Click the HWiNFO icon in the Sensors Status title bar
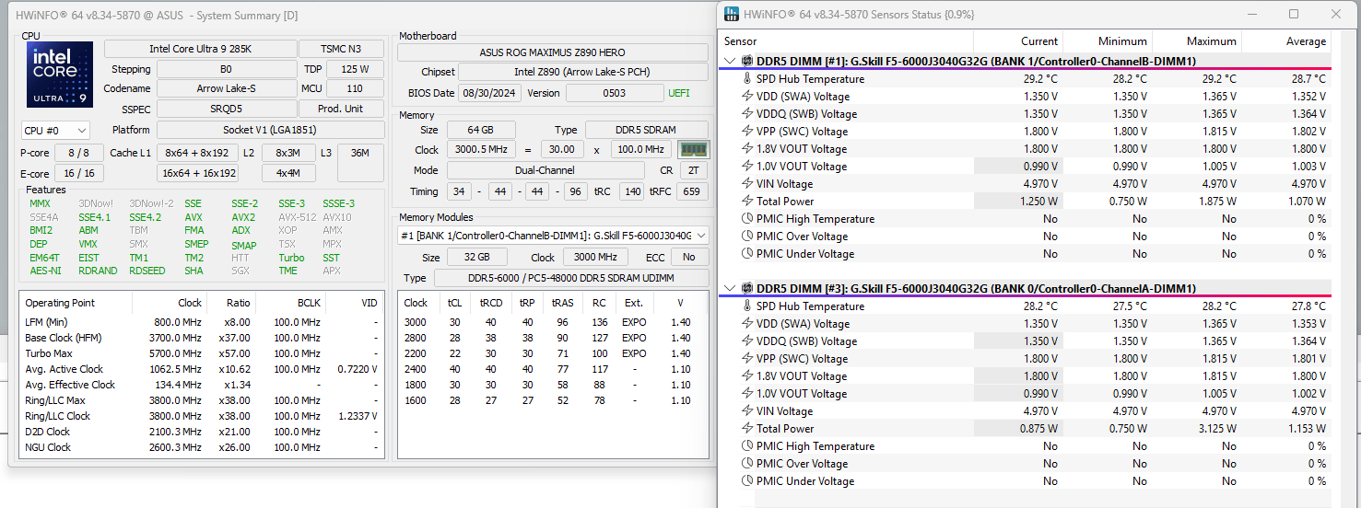Image resolution: width=1361 pixels, height=508 pixels. click(x=733, y=14)
